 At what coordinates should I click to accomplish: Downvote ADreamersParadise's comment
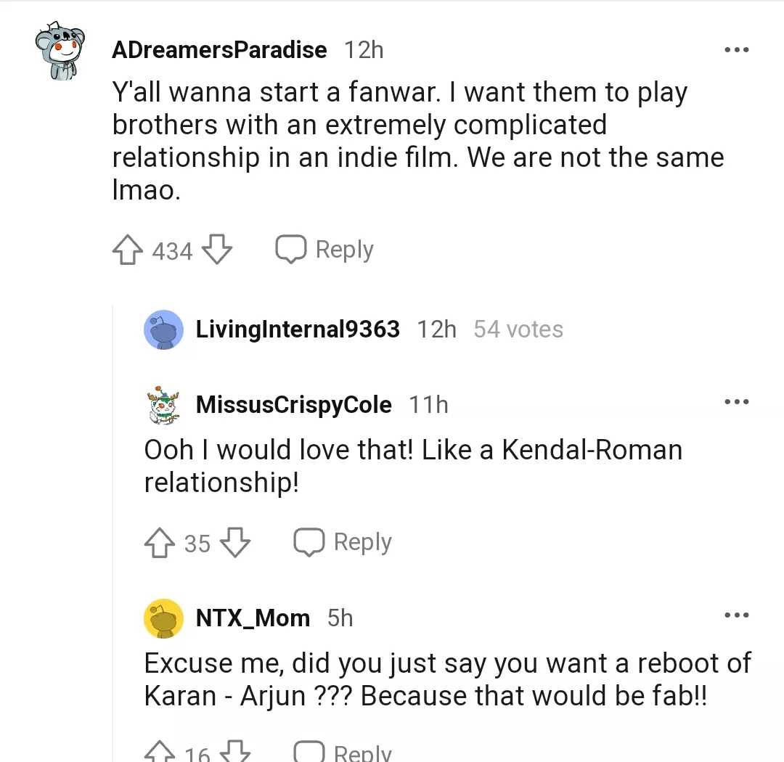216,251
